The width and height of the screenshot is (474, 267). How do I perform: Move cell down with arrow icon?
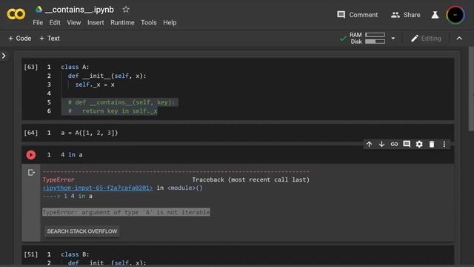tap(381, 144)
